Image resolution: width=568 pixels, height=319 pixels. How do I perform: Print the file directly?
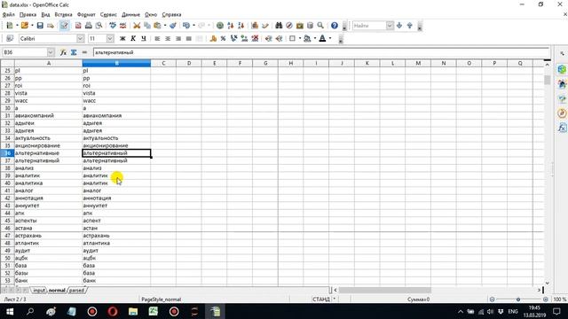tap(88, 26)
